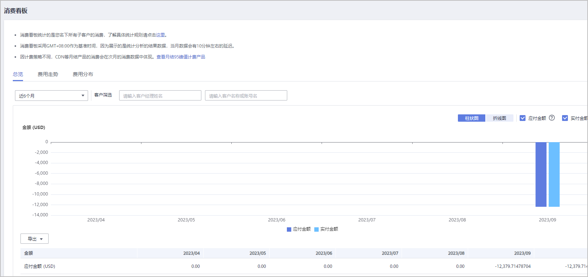
Task: Open the 近6个月 time range dropdown
Action: click(x=51, y=96)
